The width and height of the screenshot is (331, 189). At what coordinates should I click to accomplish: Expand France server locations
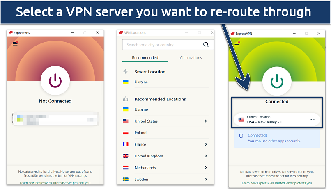point(206,144)
